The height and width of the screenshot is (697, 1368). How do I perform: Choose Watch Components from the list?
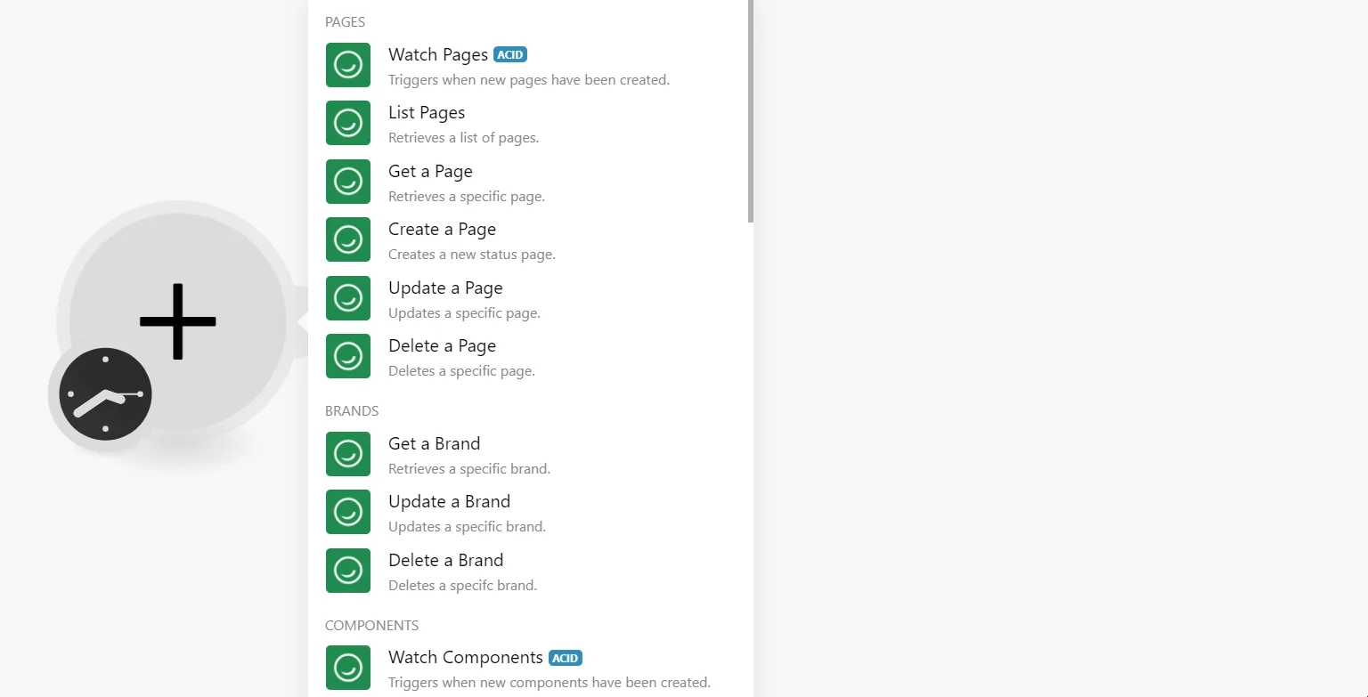[x=531, y=669]
